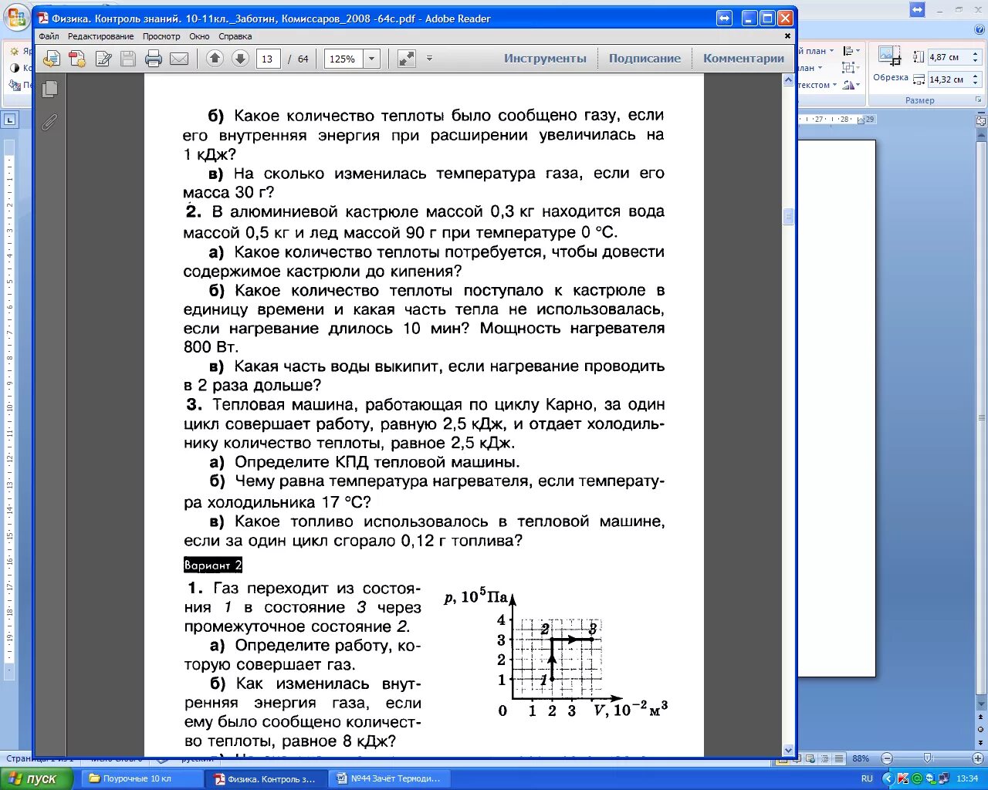The image size is (988, 790).
Task: Click the RU language indicator
Action: coord(867,779)
